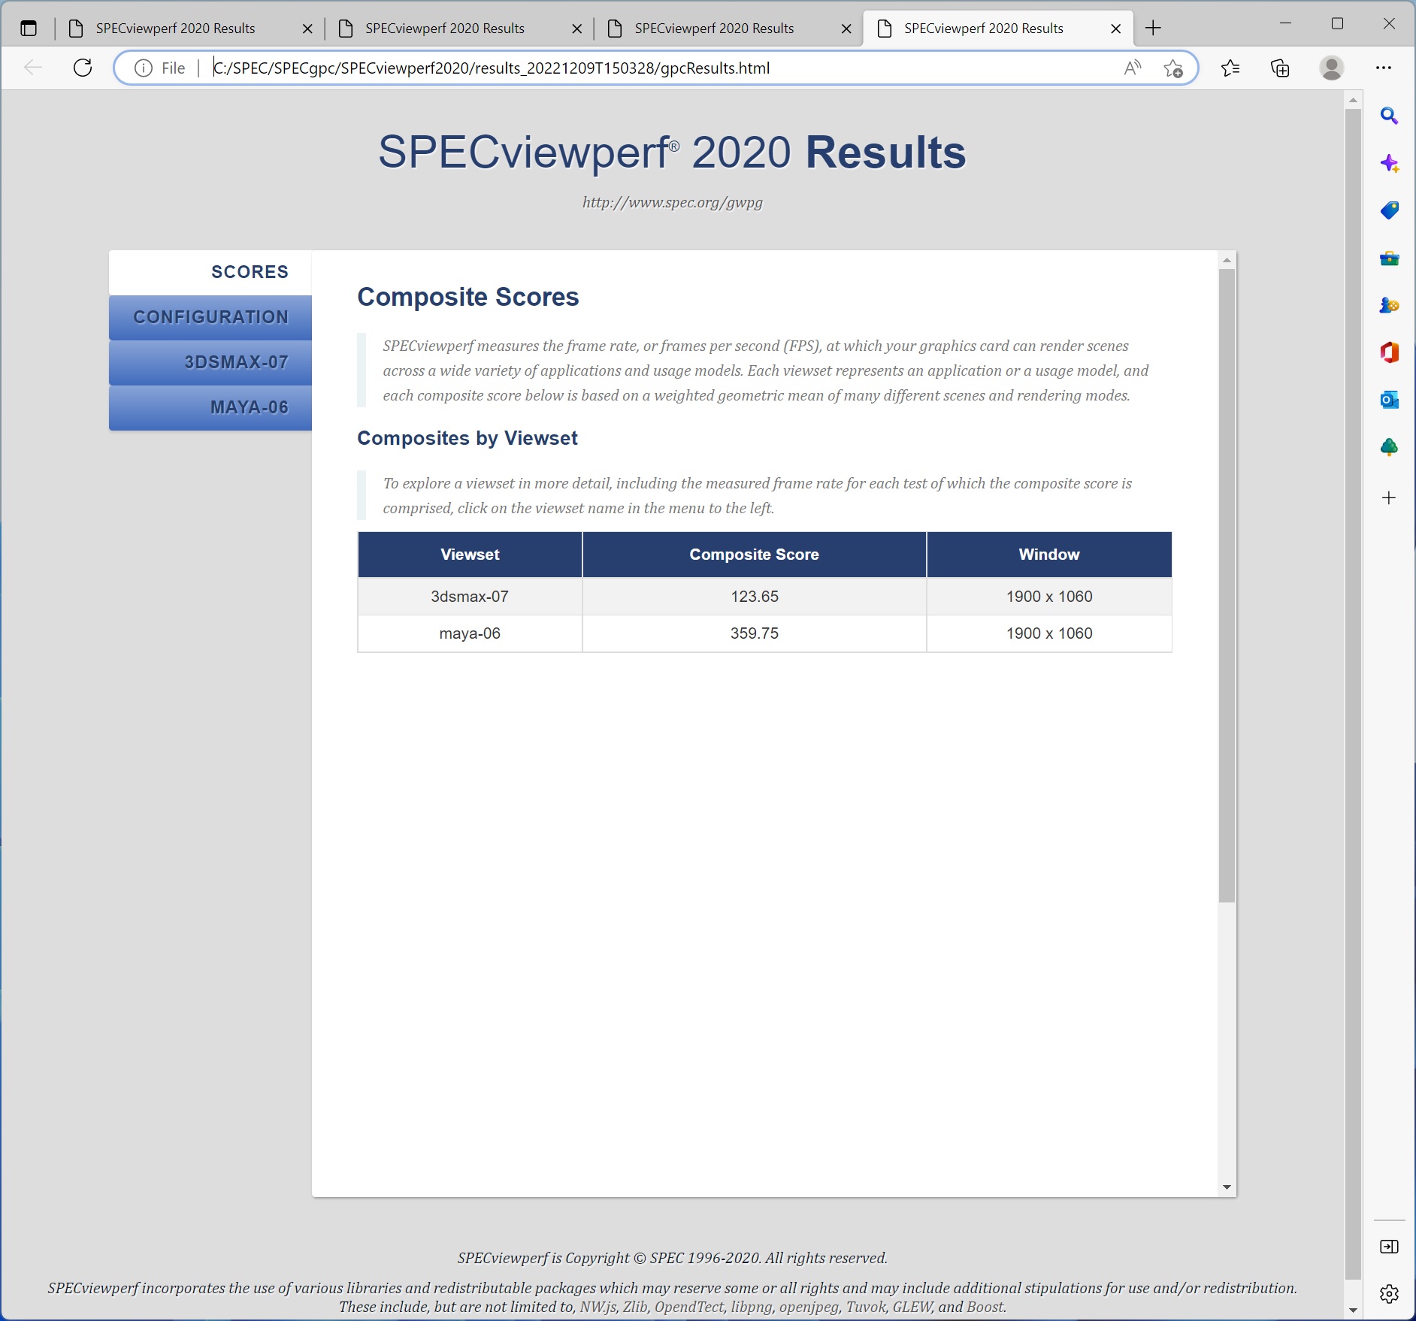Image resolution: width=1416 pixels, height=1321 pixels.
Task: Open the Microsoft 365 Office sidebar icon
Action: [x=1389, y=352]
